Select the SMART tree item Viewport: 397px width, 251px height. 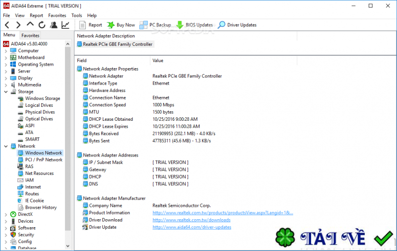tap(29, 139)
